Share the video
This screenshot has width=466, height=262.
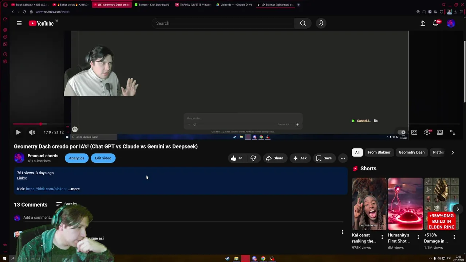(275, 158)
